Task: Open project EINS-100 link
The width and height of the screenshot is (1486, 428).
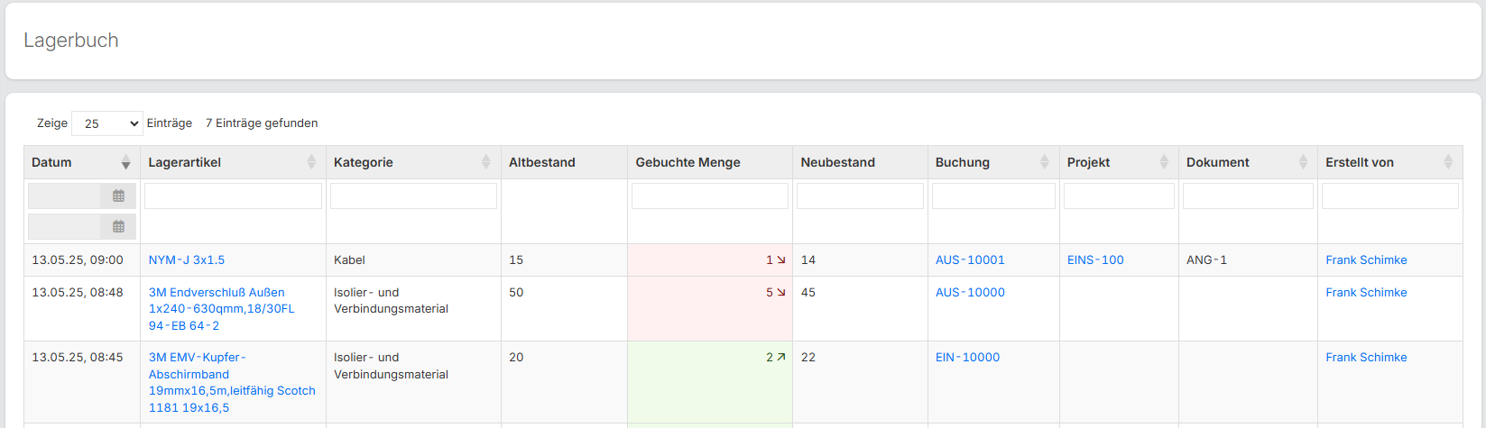Action: [1095, 260]
